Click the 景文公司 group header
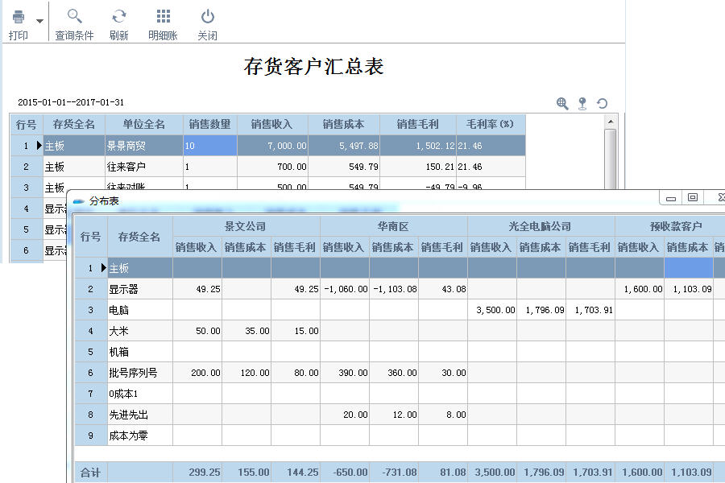Viewport: 725px width, 483px height. pos(246,226)
